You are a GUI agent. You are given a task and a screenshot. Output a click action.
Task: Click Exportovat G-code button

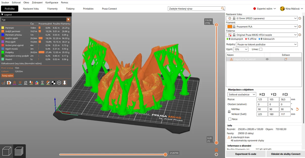pyautogui.click(x=246, y=154)
